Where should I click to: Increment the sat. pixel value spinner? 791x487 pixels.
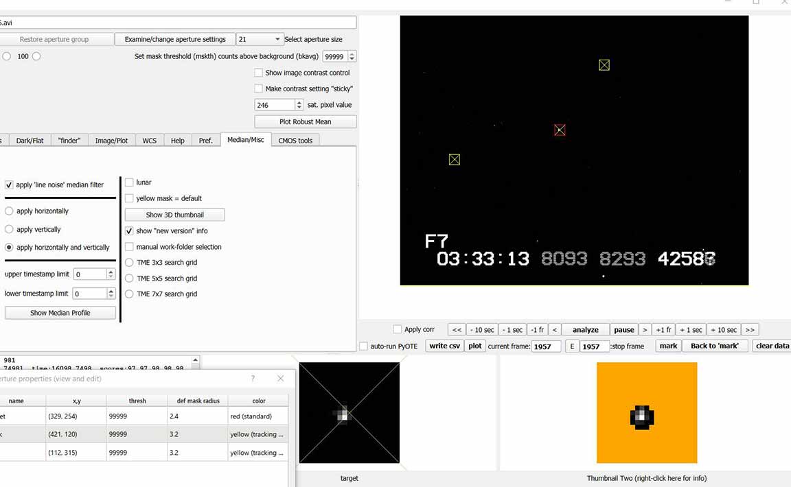(299, 102)
